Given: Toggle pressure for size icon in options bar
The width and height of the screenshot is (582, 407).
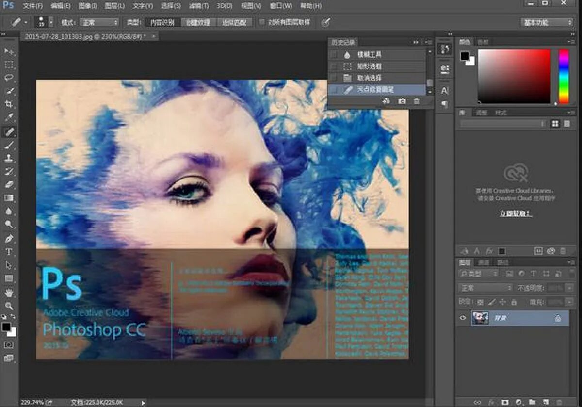Looking at the screenshot, I should [326, 22].
